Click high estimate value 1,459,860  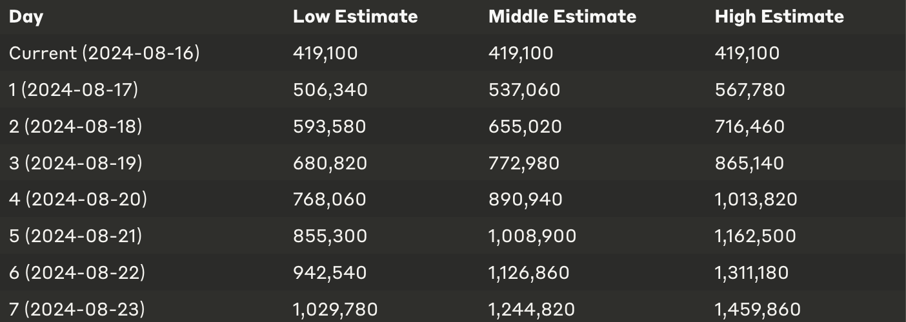pyautogui.click(x=758, y=310)
